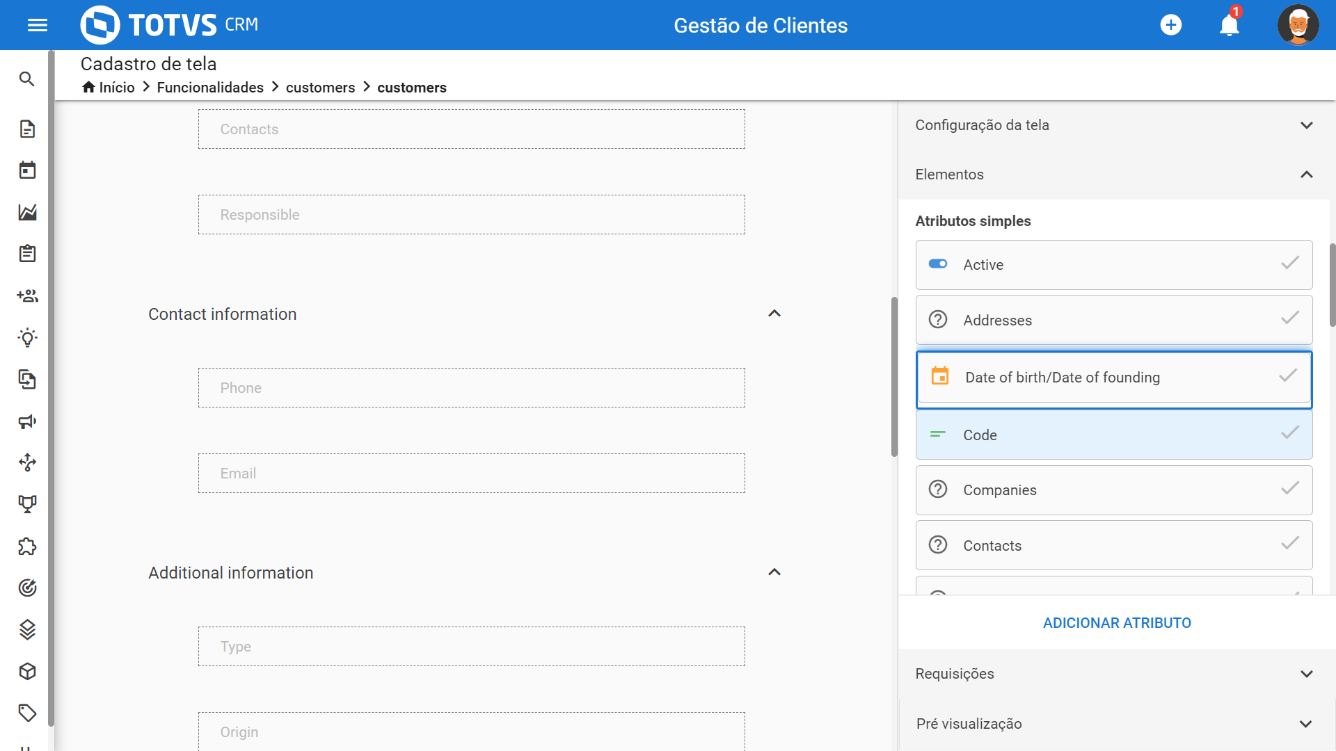This screenshot has width=1336, height=751.
Task: Expand the Requisições panel
Action: click(1306, 674)
